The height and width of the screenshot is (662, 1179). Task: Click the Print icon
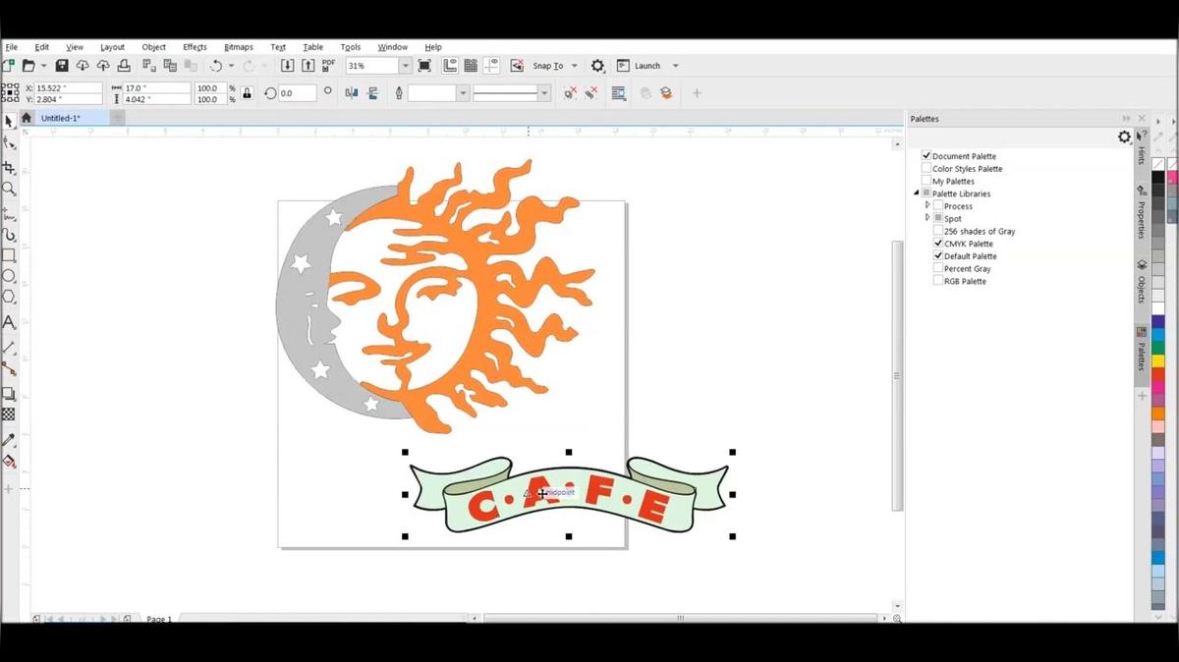click(124, 66)
